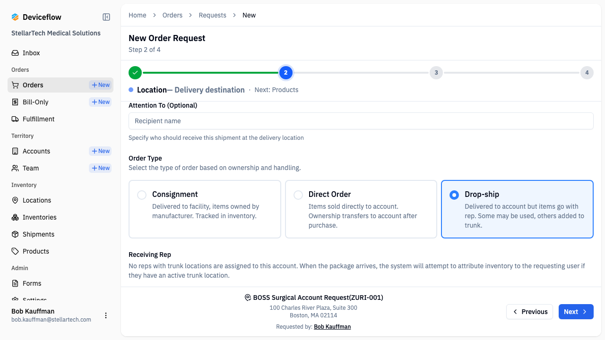Viewport: 605px width, 340px height.
Task: Click the Team people icon
Action: point(15,168)
